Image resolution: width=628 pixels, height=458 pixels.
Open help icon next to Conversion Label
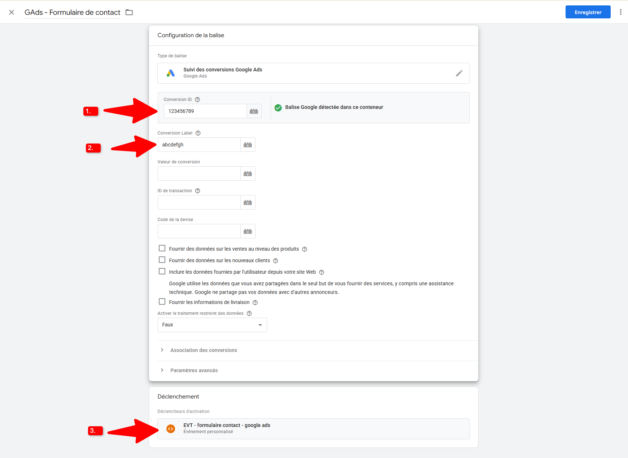pyautogui.click(x=198, y=133)
